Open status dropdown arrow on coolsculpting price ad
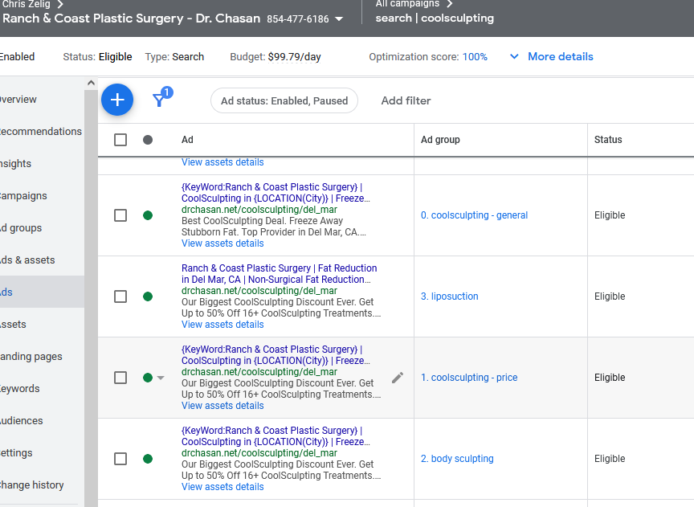 [161, 378]
